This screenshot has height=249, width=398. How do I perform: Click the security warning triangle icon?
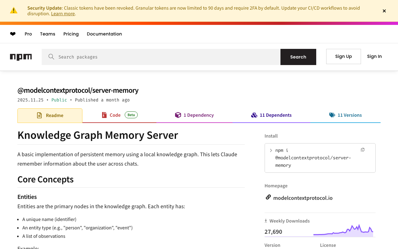[x=14, y=11]
